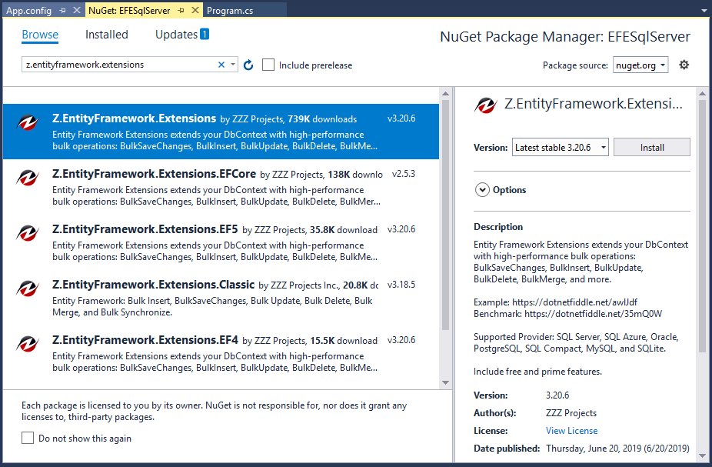Select the Z.EntityFramework.Extensions.EF4 package title
The width and height of the screenshot is (712, 467).
145,340
